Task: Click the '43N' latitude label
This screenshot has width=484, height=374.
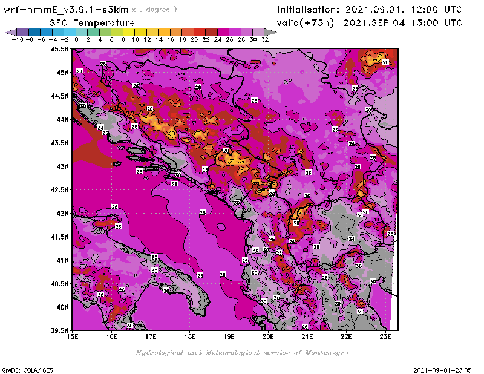Action: pyautogui.click(x=62, y=166)
